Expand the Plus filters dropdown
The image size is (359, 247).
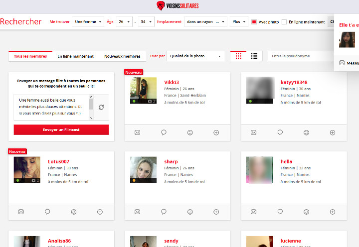pos(239,22)
